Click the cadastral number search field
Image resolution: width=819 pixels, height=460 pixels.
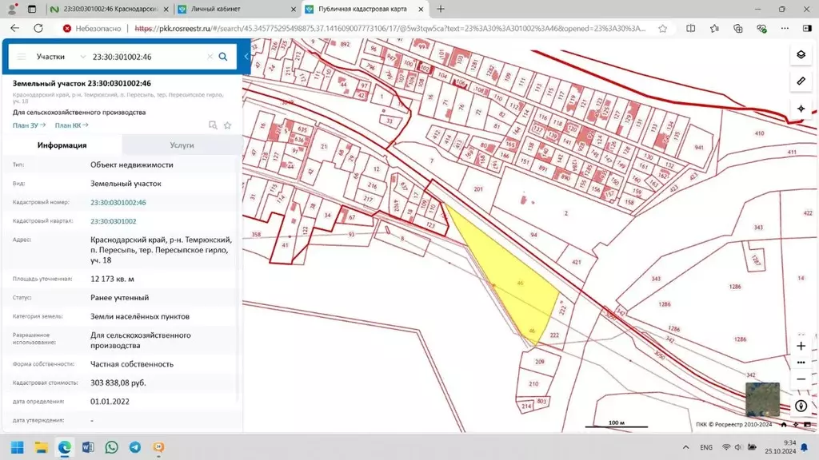[x=148, y=57]
